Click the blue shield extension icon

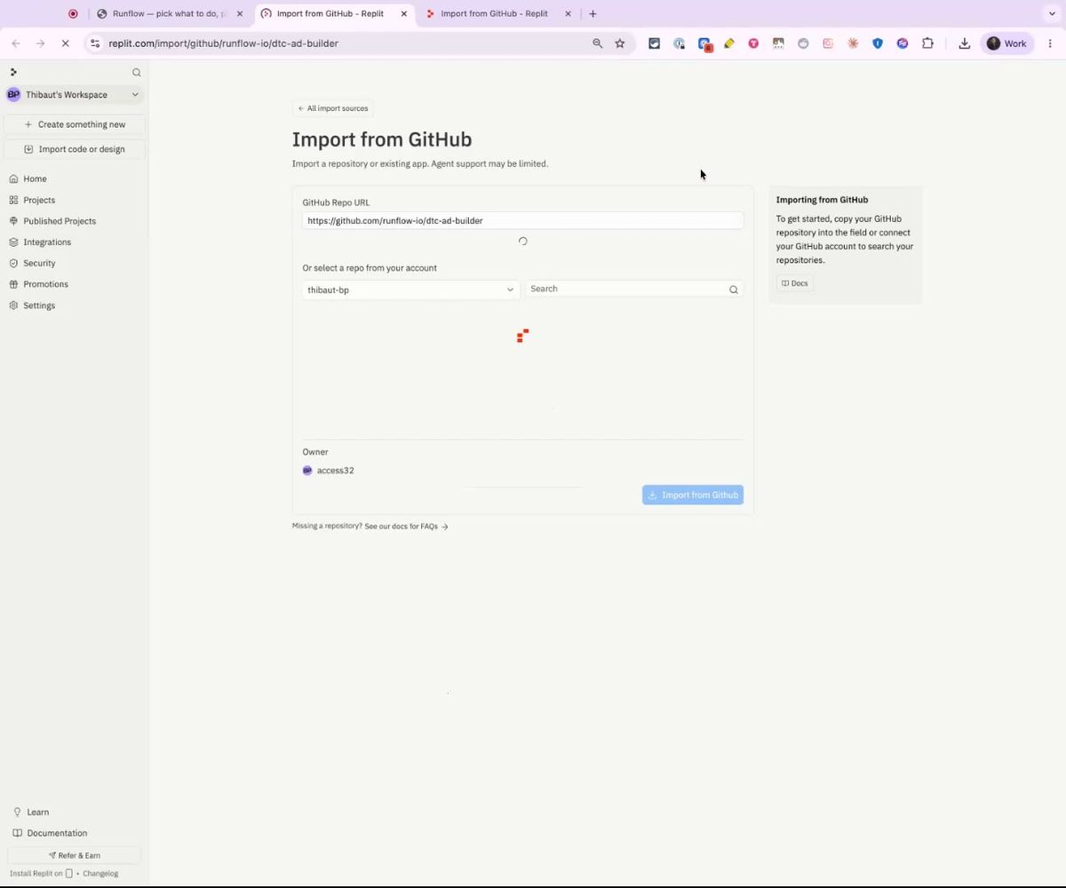point(878,44)
